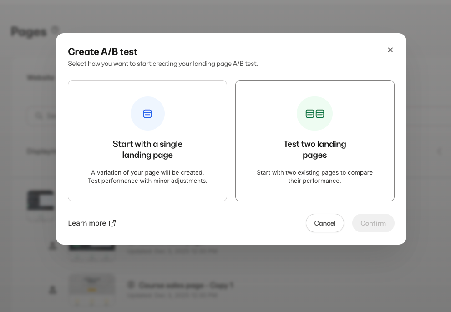Open the Learn more link
Image resolution: width=451 pixels, height=312 pixels.
(86, 223)
